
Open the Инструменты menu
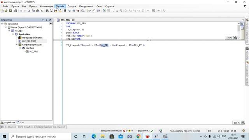(86, 6)
